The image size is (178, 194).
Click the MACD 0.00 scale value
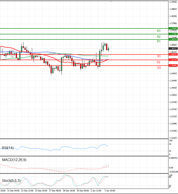coord(171,168)
